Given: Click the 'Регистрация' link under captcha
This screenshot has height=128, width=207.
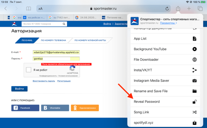Looking at the screenshot, I should [64, 81].
